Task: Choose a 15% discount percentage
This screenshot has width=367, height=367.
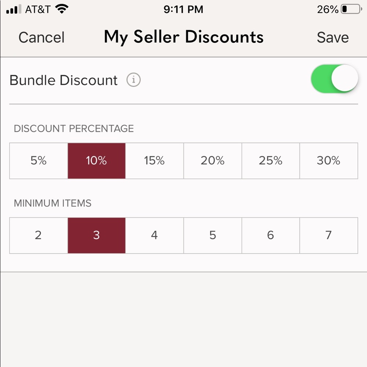Action: click(154, 161)
